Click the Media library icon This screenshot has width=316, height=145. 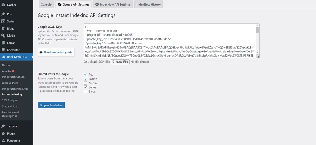click(3, 35)
